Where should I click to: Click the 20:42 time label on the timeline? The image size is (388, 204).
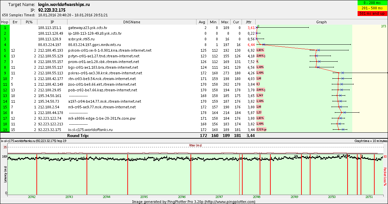(32, 197)
